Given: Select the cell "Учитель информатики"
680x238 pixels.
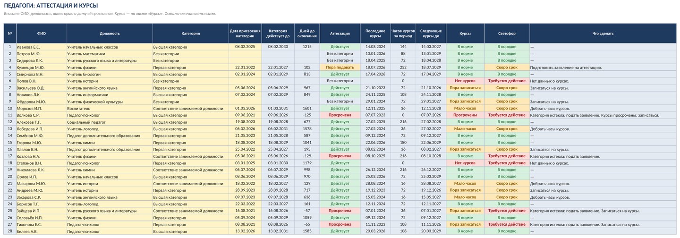Looking at the screenshot, I should click(110, 95).
